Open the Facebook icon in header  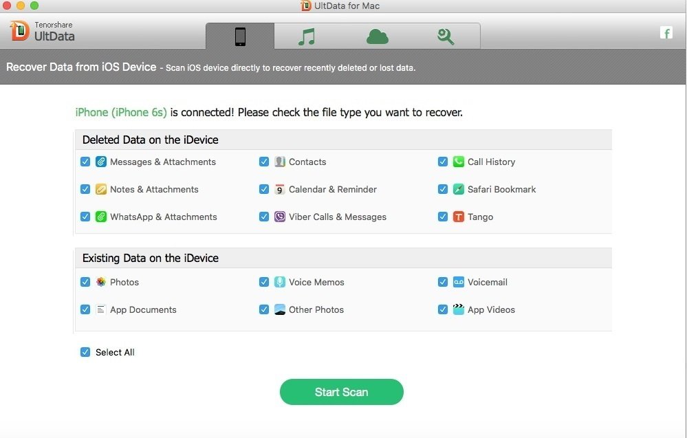666,33
